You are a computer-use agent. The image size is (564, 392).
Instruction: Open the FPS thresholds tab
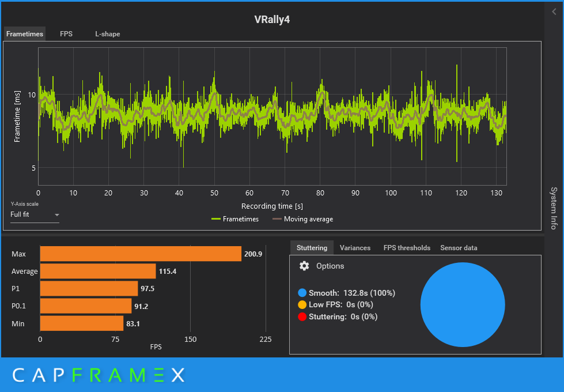pos(407,248)
